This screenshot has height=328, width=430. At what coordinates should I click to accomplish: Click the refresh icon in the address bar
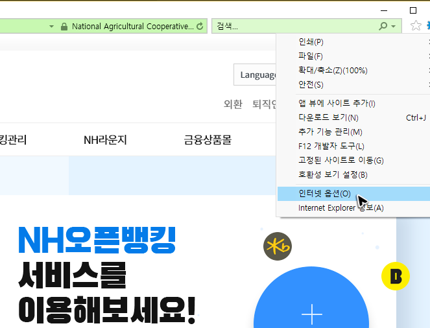(200, 27)
